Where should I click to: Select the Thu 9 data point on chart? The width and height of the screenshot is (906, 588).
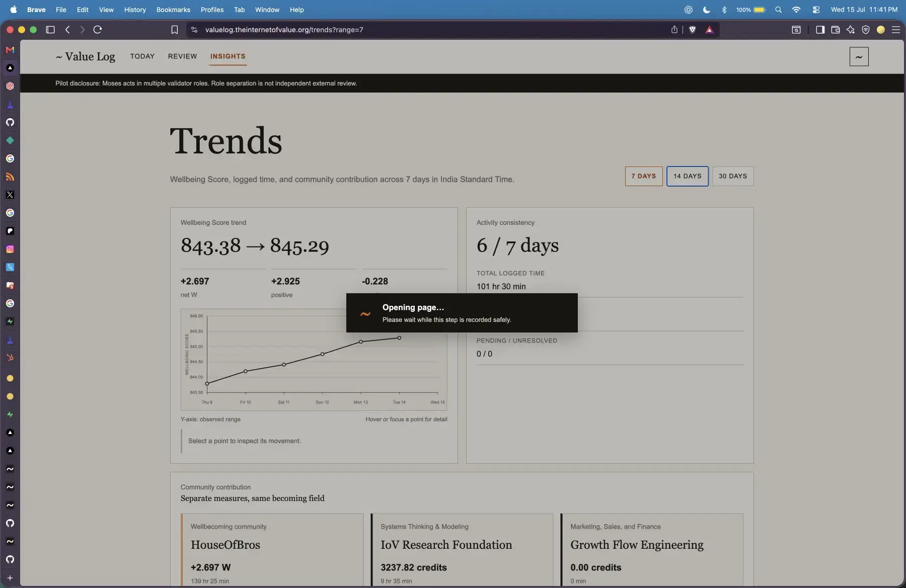pos(207,384)
